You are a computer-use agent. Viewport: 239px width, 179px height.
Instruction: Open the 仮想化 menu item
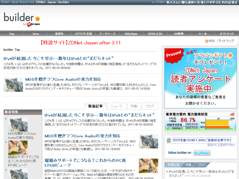point(59,34)
